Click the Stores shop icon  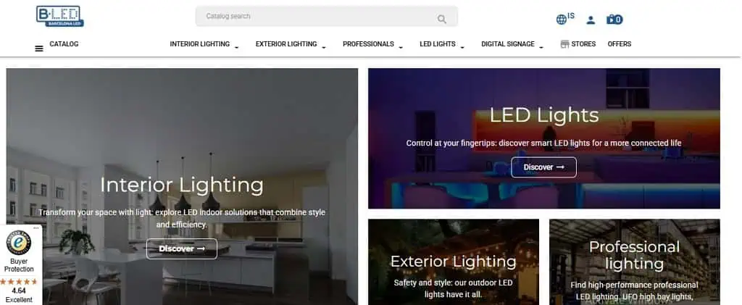click(x=564, y=44)
